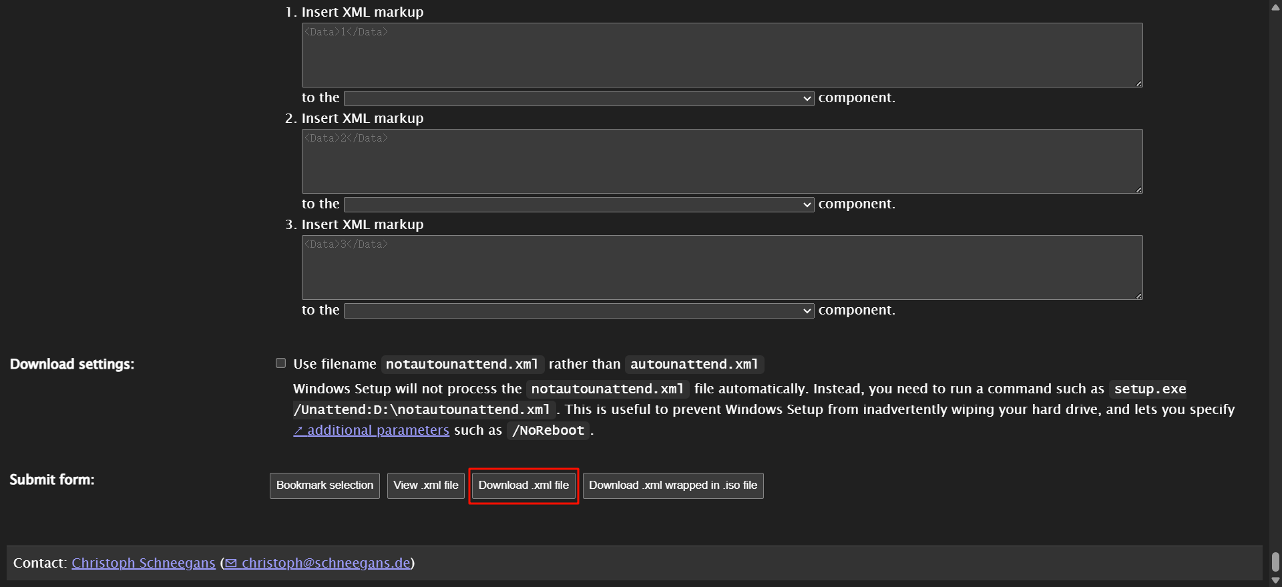
Task: Click the third XML markup textarea
Action: (721, 268)
